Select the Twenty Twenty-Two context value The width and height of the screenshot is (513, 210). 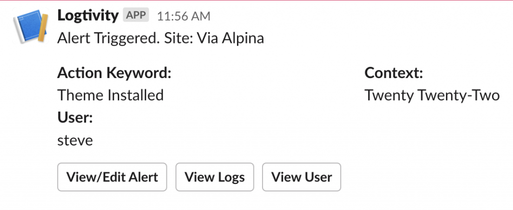pyautogui.click(x=432, y=95)
